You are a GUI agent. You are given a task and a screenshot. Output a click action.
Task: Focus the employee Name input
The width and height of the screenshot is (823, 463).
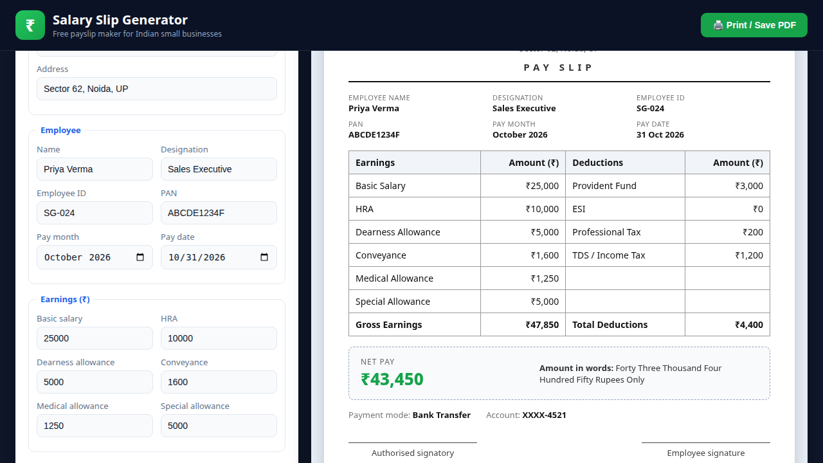click(95, 169)
